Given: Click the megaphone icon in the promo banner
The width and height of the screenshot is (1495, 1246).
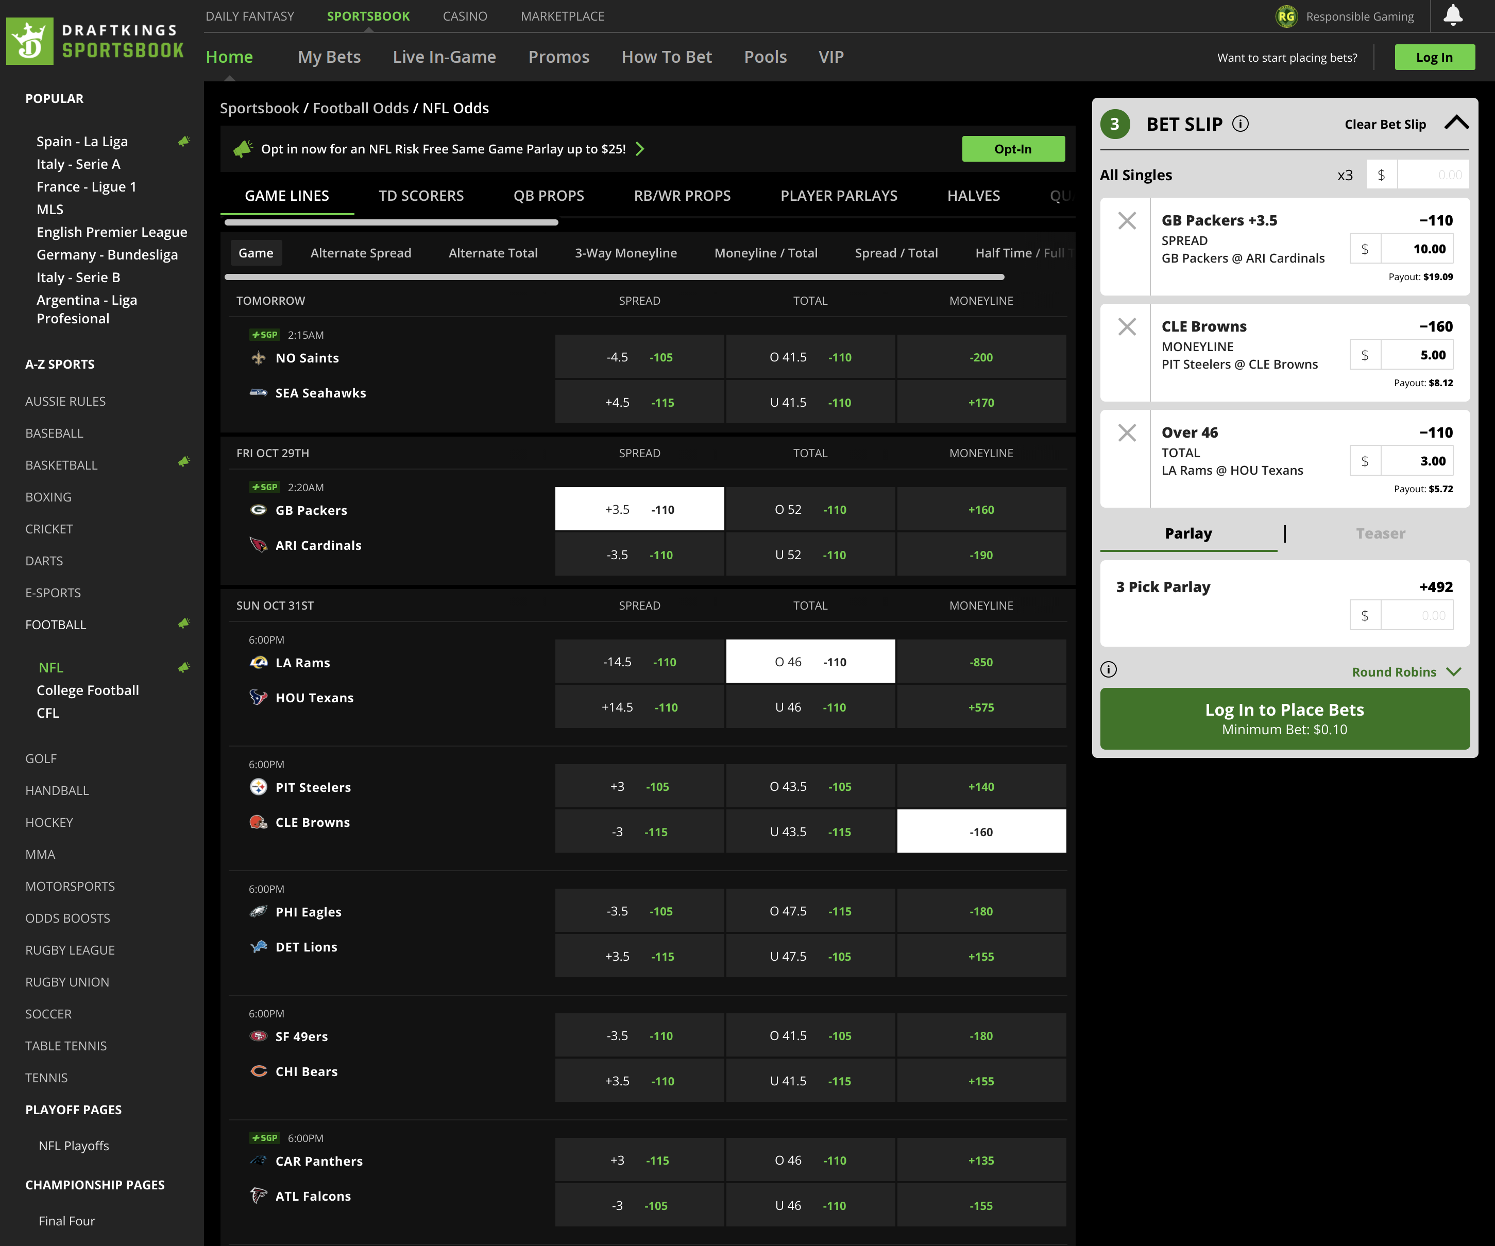Looking at the screenshot, I should click(244, 149).
